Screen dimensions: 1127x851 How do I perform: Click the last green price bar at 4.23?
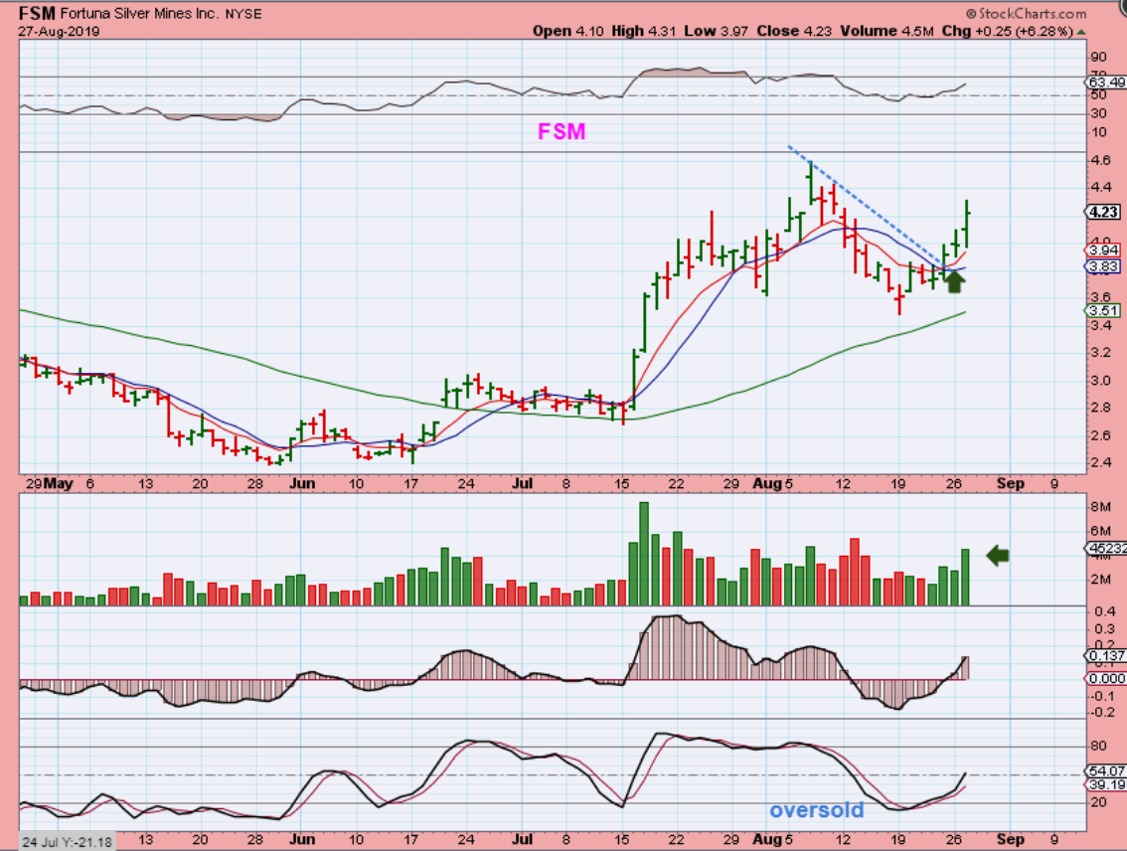967,224
